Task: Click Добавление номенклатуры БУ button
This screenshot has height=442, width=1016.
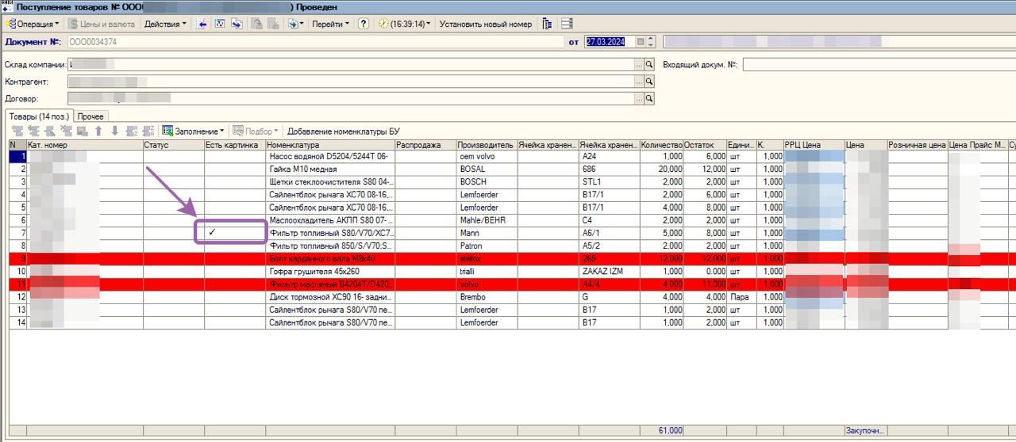Action: (x=344, y=131)
